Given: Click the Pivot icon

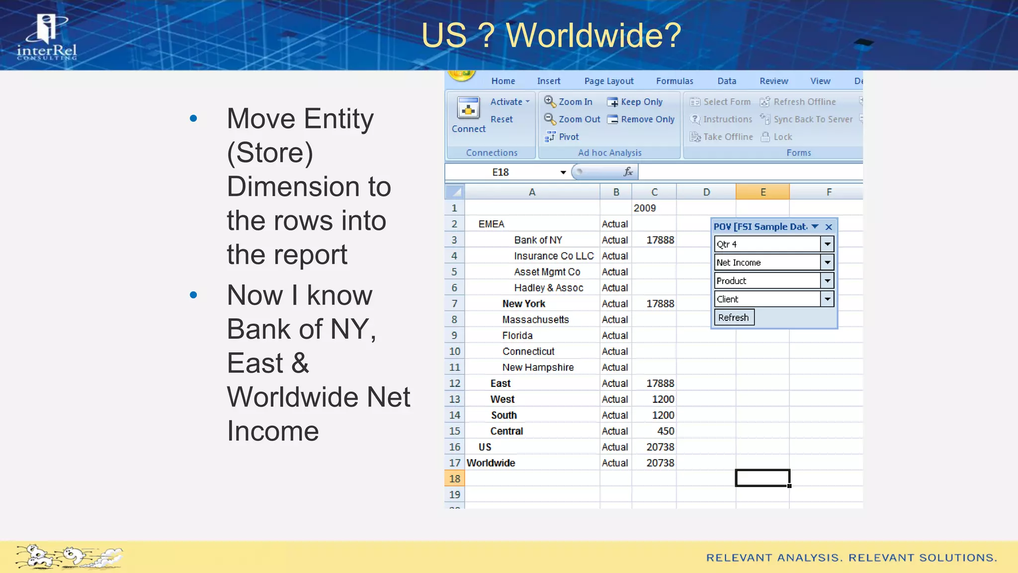Looking at the screenshot, I should 550,136.
